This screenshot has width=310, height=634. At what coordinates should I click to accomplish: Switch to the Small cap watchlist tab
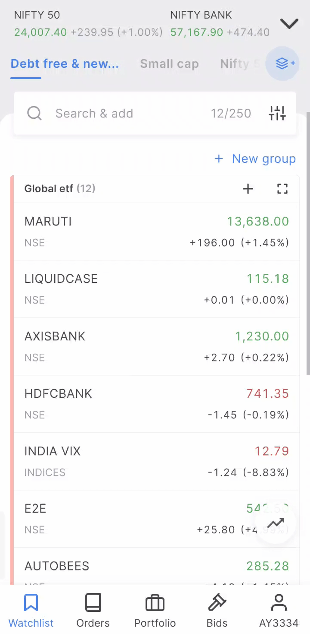169,64
